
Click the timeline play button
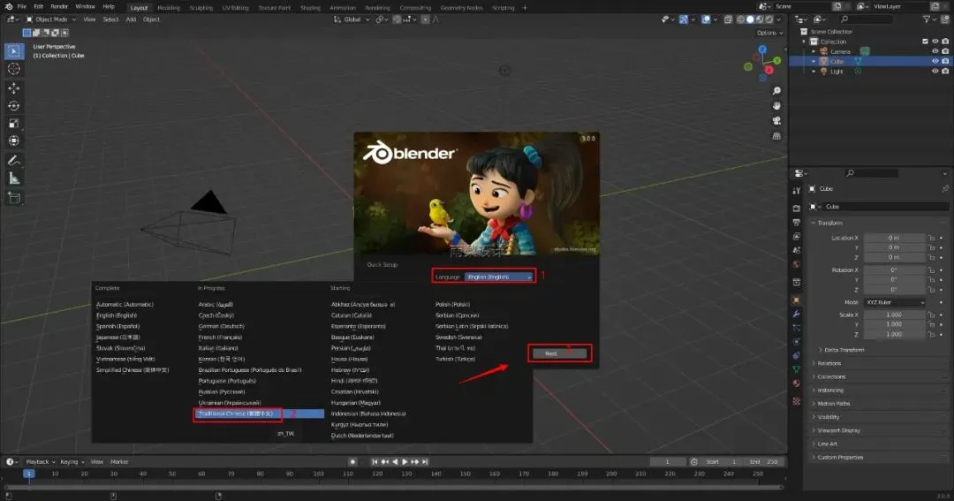coord(405,462)
